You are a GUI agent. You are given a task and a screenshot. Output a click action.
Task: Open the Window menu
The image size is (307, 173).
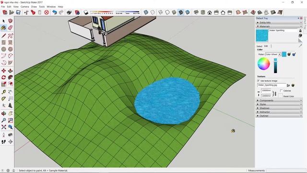(x=51, y=7)
